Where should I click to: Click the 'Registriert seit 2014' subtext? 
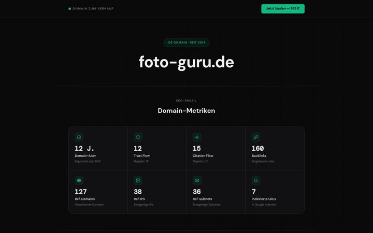coord(88,162)
